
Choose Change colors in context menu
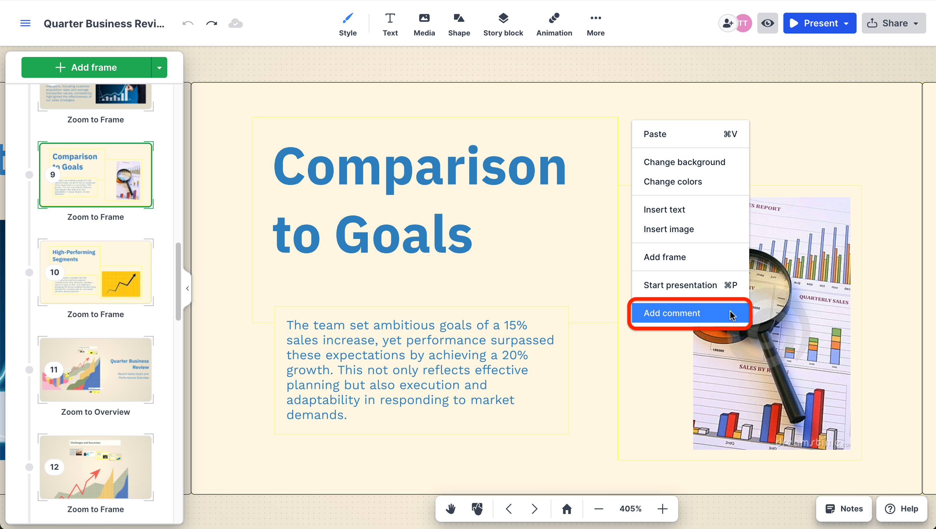pos(690,182)
